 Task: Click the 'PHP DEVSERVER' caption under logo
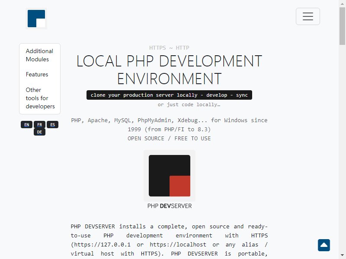point(170,206)
